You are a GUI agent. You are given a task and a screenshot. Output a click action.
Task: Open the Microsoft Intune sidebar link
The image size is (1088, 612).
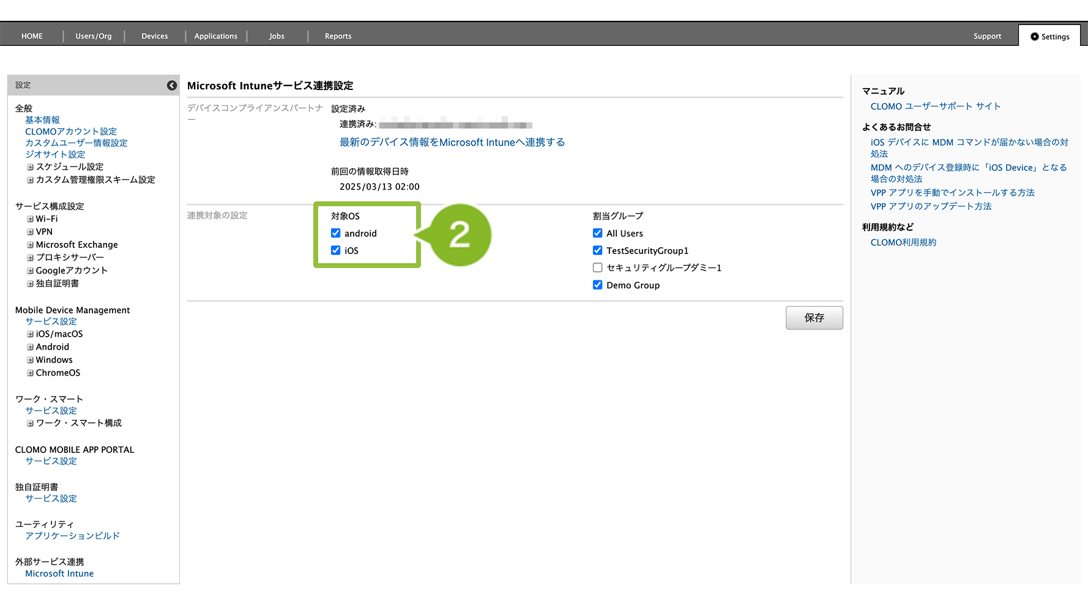59,573
